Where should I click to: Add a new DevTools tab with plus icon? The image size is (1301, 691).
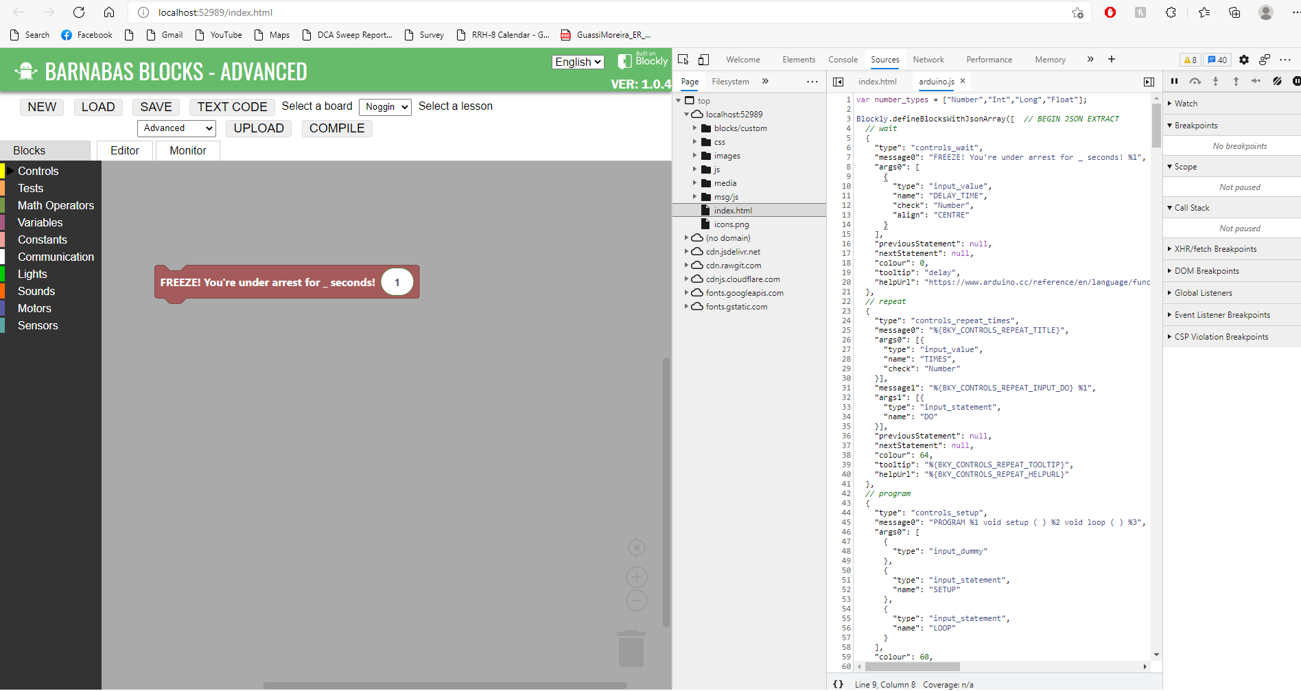click(x=1111, y=60)
